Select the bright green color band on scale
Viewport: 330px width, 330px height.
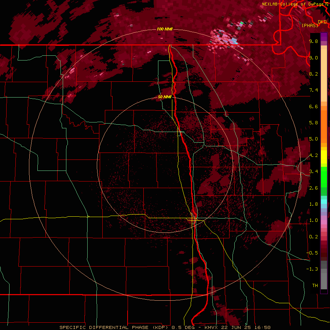click(324, 177)
